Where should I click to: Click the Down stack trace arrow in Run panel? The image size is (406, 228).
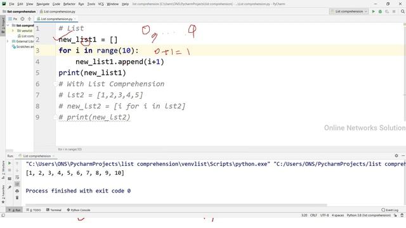coord(17,170)
